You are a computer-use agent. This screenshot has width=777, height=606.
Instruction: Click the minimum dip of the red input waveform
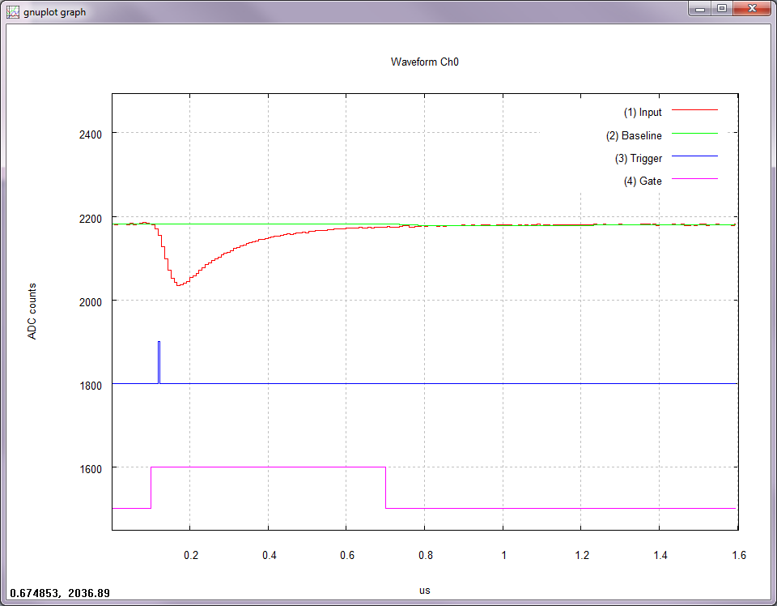click(178, 284)
